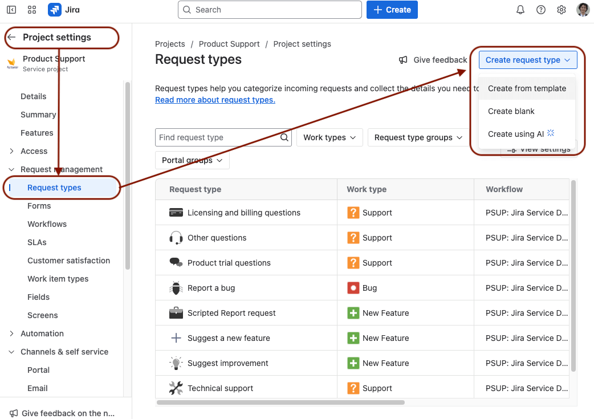Image resolution: width=594 pixels, height=419 pixels.
Task: Choose Create using AI option
Action: 527,134
